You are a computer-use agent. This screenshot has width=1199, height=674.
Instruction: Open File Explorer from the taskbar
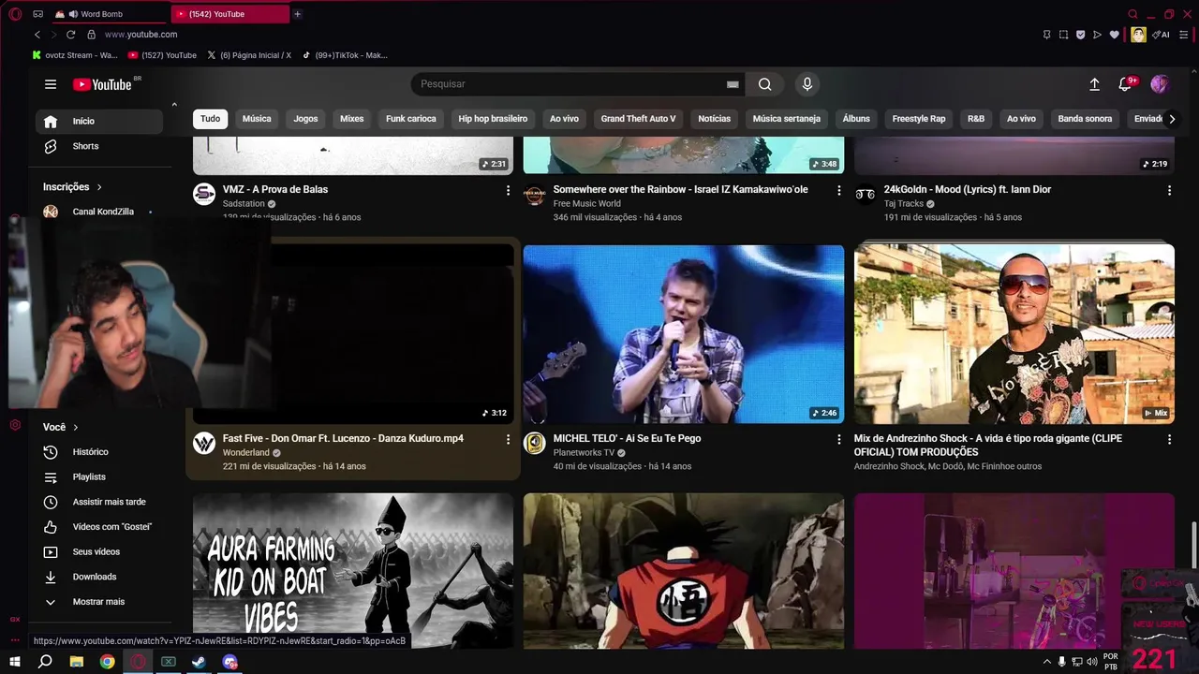click(x=77, y=662)
